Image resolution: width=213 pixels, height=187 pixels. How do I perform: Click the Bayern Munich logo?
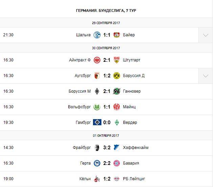(x=117, y=163)
